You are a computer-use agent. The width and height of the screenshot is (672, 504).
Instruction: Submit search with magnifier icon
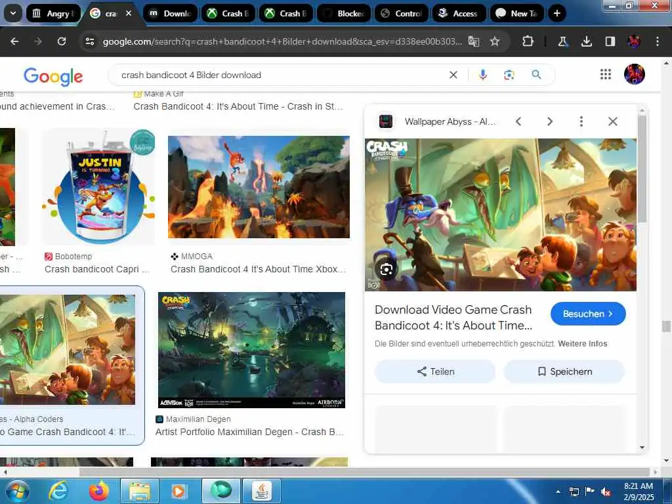click(x=536, y=75)
